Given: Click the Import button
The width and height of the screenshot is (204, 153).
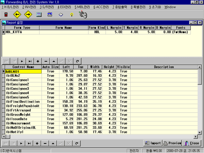Looking at the screenshot, I should click(153, 143).
